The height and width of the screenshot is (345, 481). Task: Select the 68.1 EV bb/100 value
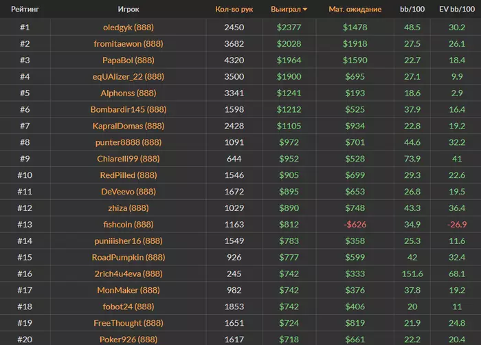(457, 274)
